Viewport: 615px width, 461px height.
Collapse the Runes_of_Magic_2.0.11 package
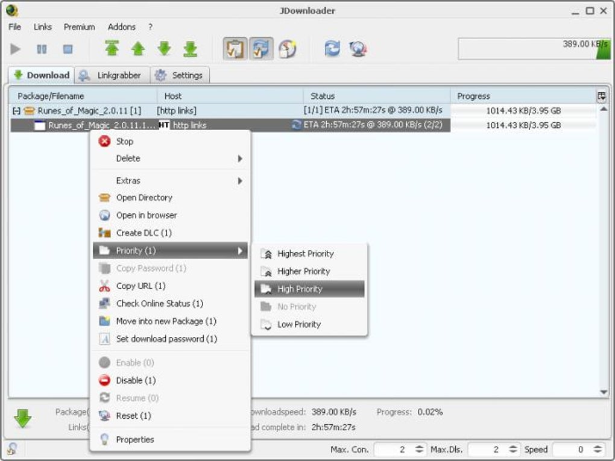tap(16, 111)
